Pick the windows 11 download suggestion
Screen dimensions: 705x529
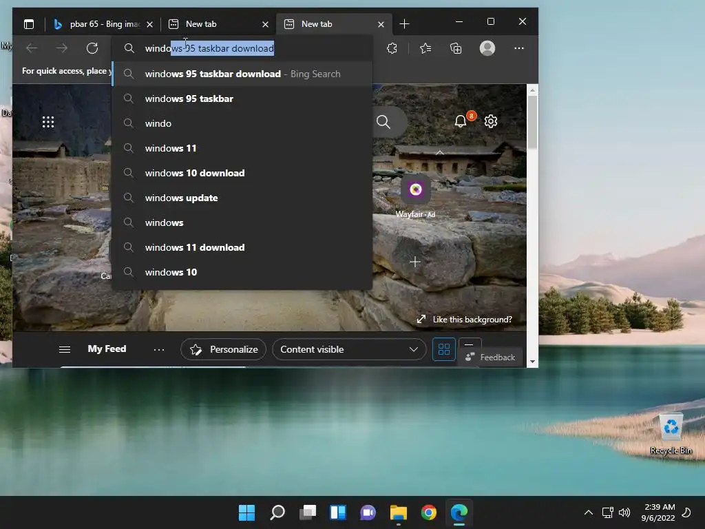(242, 247)
